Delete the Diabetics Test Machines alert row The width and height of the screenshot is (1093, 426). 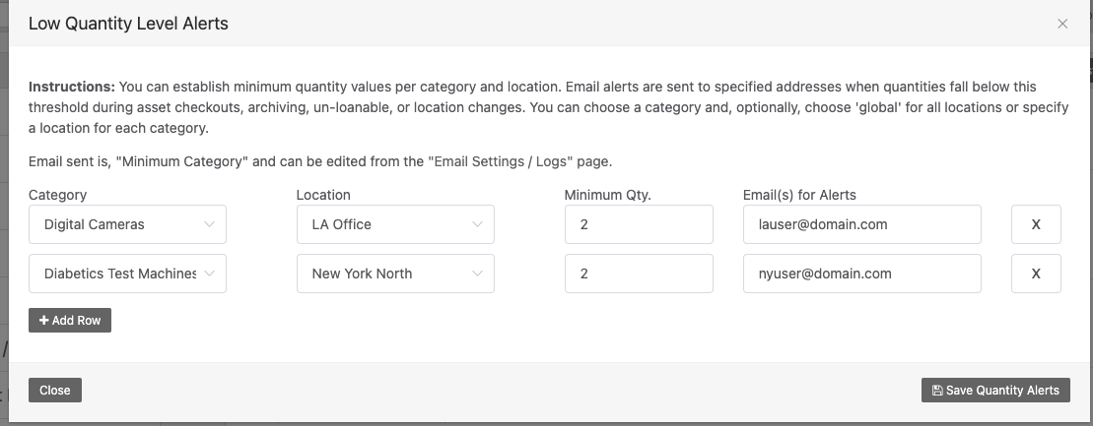coord(1036,274)
